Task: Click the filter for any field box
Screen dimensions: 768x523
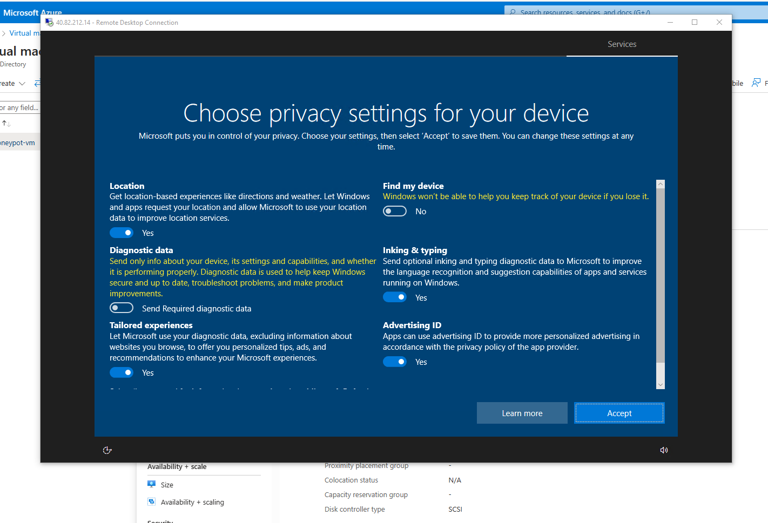Action: tap(20, 107)
